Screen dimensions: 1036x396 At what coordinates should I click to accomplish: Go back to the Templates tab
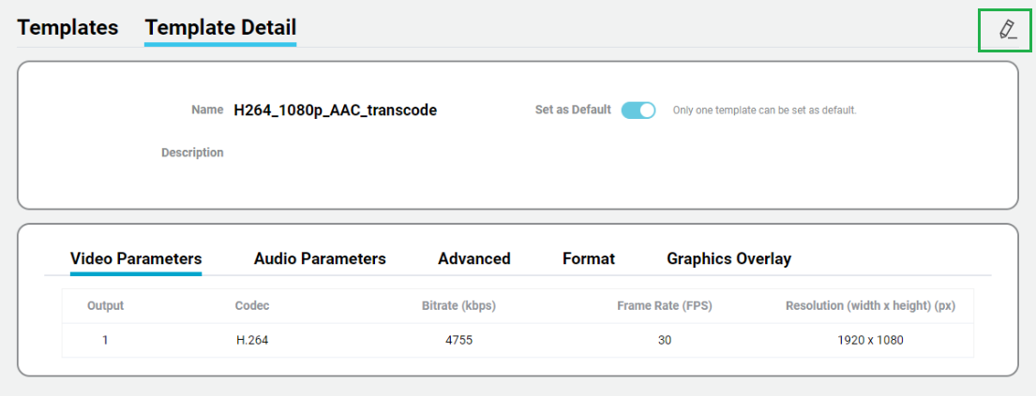pos(68,27)
